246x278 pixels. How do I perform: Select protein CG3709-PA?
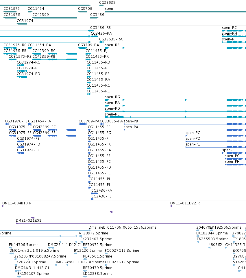coord(89,121)
